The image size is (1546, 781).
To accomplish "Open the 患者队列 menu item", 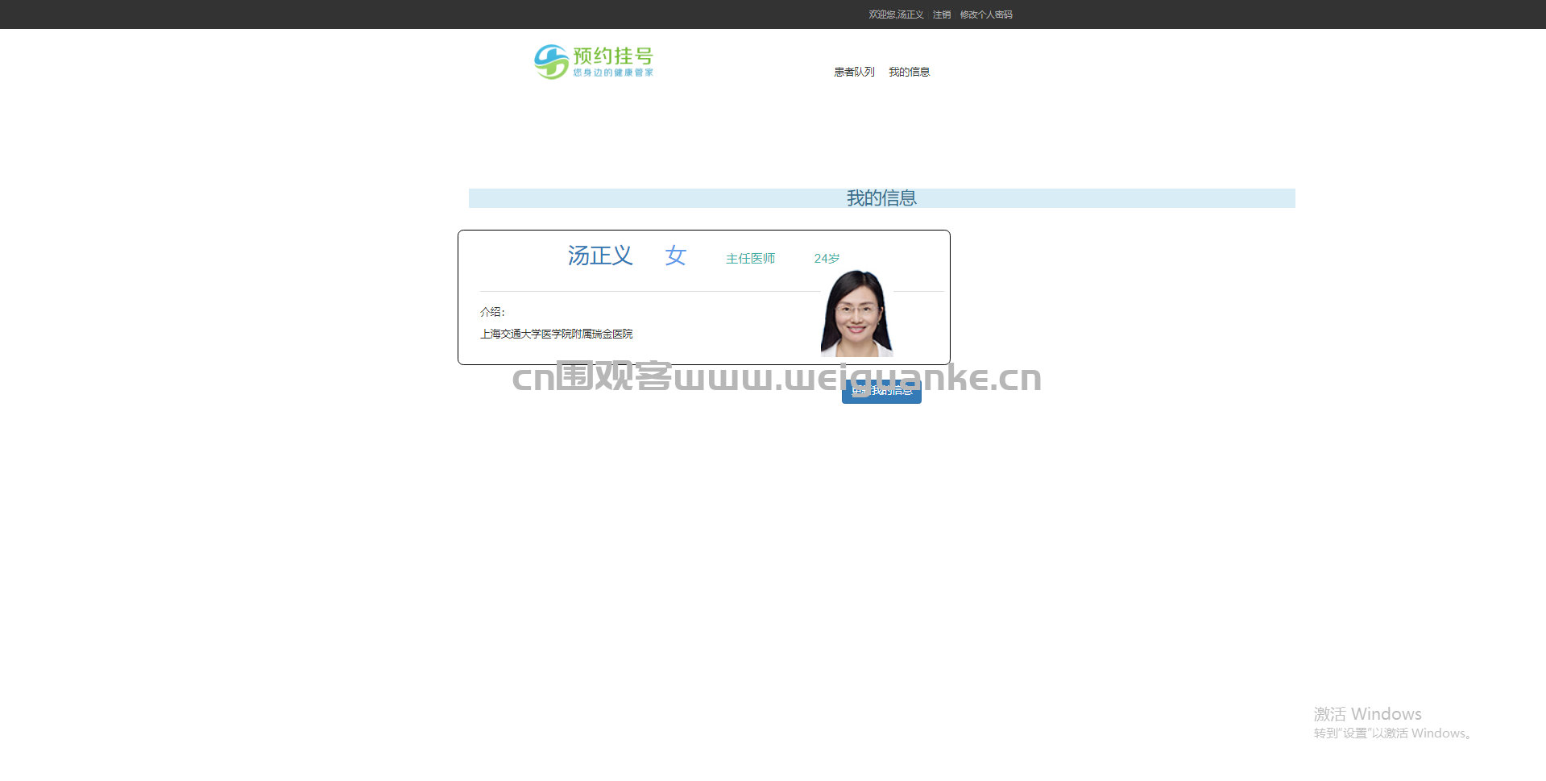I will [x=854, y=72].
